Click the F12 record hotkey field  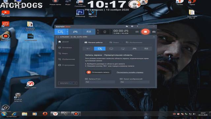point(100,82)
